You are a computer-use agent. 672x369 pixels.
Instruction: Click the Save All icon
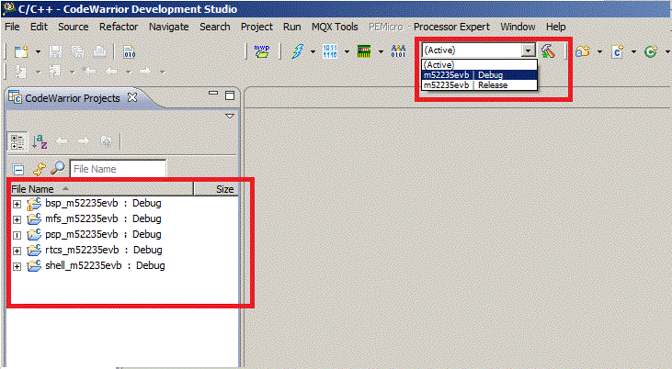[77, 51]
